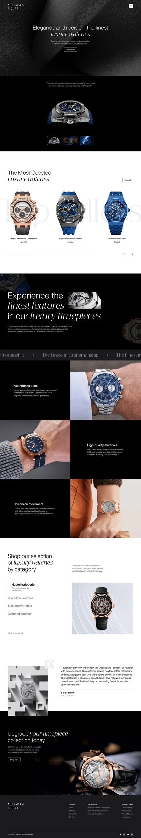
Task: Click the hero Shop now button
Action: (x=70, y=49)
